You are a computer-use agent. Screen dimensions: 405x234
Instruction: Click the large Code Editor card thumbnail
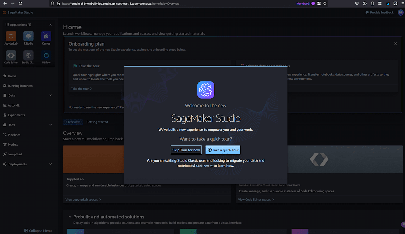click(x=319, y=159)
